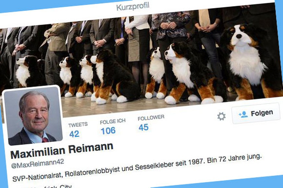
Task: Click the center sitting plush dog
Action: point(115,77)
